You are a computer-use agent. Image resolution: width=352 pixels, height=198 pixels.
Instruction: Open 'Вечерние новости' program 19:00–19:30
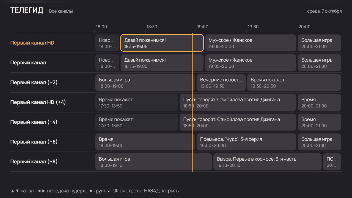221,82
